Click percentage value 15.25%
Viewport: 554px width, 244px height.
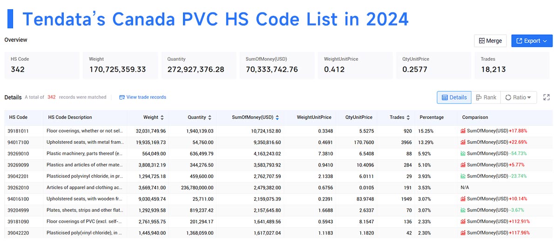[426, 131]
